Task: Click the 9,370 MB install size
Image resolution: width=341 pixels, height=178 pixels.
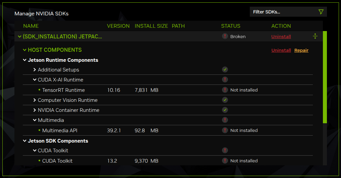Action: click(147, 161)
